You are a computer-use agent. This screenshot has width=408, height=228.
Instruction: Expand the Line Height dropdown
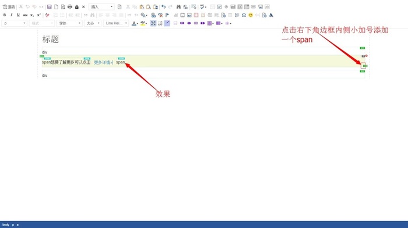tap(116, 23)
